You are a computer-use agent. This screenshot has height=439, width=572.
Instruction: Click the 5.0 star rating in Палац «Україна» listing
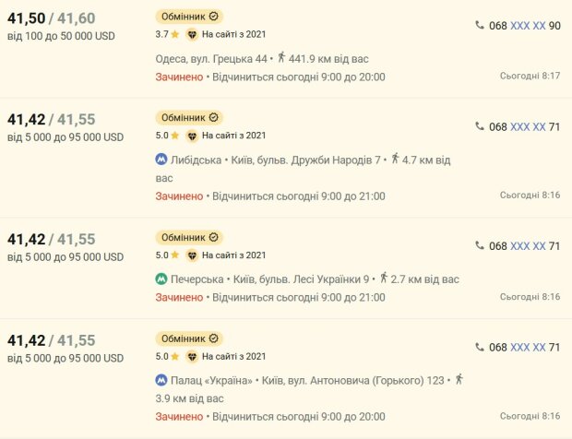167,356
